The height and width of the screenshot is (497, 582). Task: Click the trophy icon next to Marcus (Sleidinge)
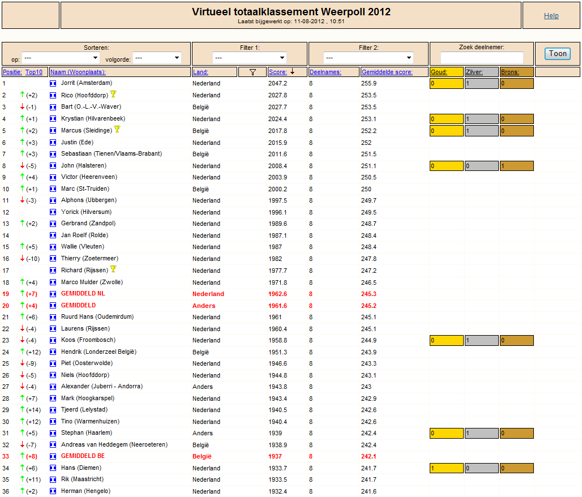pos(117,129)
